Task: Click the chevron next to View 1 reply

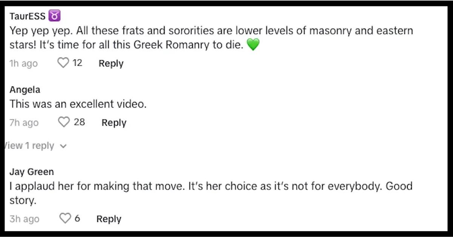Action: click(x=63, y=146)
